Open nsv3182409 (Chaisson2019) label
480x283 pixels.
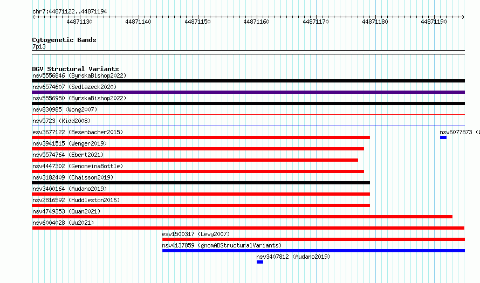pyautogui.click(x=73, y=177)
